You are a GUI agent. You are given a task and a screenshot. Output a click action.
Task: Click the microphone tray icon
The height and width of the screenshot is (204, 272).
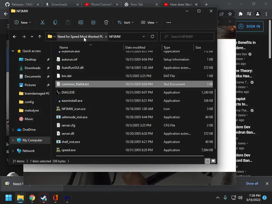(225, 198)
